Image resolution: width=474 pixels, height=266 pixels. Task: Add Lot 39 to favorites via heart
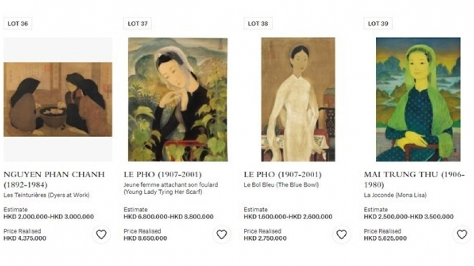click(462, 234)
